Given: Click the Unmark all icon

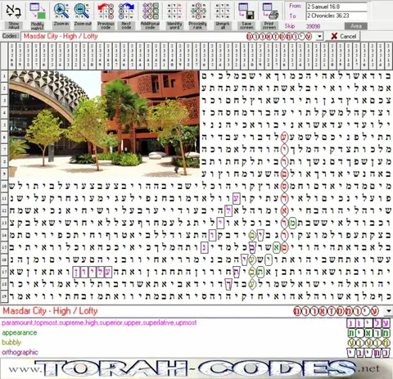Looking at the screenshot, I should (x=223, y=11).
